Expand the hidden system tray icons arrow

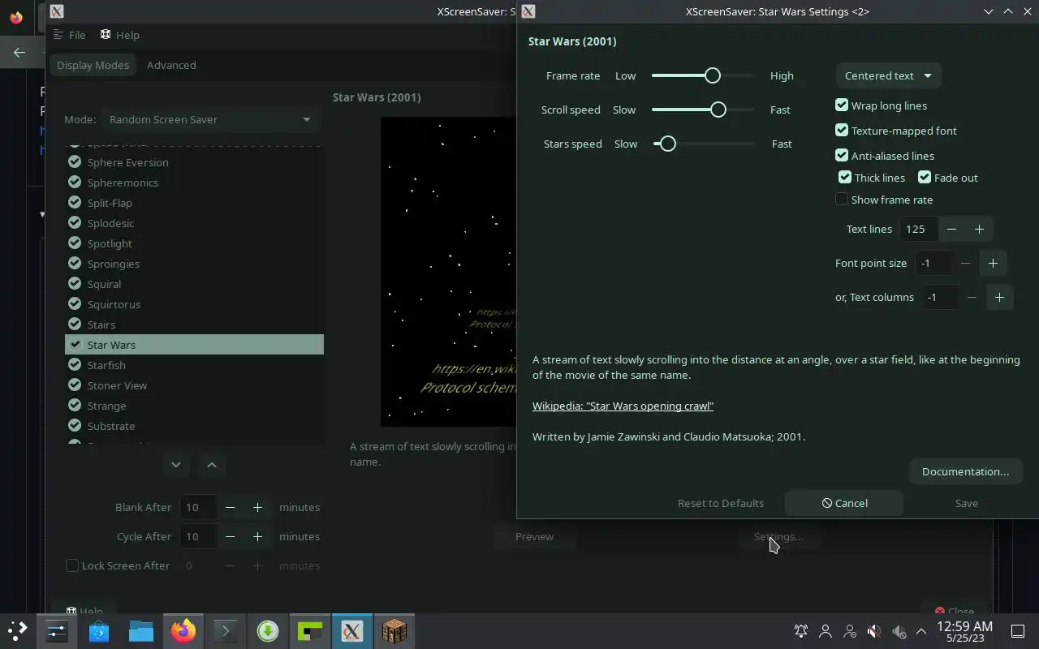pos(921,630)
